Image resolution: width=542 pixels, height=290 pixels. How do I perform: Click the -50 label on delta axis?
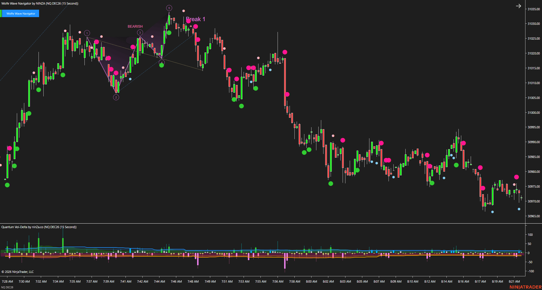coord(530,262)
